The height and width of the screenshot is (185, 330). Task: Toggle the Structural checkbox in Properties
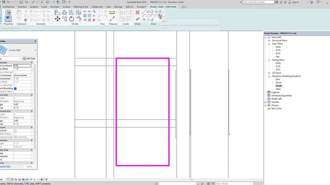(15, 131)
